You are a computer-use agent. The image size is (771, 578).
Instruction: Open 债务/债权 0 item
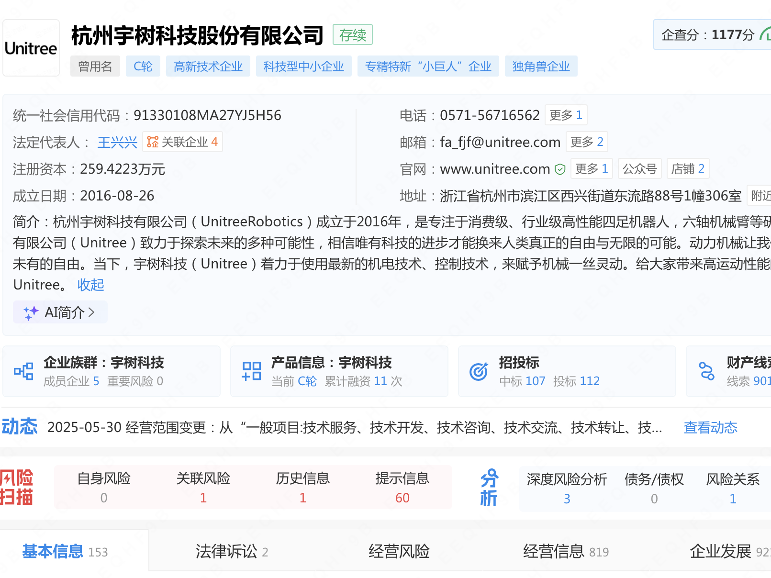[654, 489]
